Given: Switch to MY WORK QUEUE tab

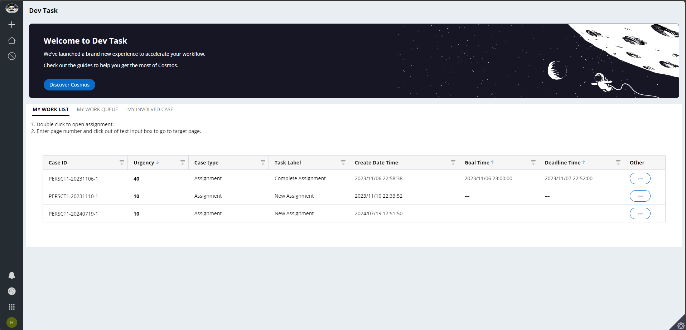Looking at the screenshot, I should coord(97,109).
